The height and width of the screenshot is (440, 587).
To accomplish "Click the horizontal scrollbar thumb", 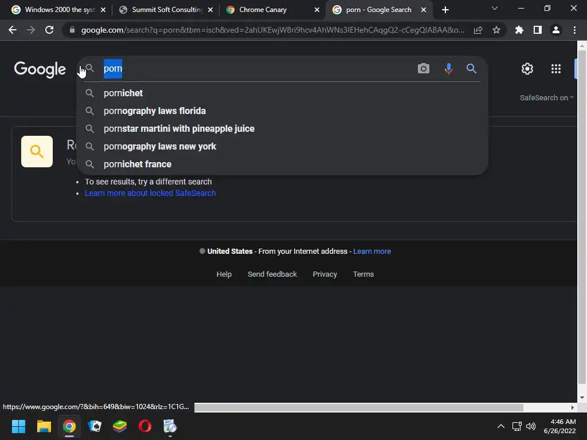I will [359, 407].
